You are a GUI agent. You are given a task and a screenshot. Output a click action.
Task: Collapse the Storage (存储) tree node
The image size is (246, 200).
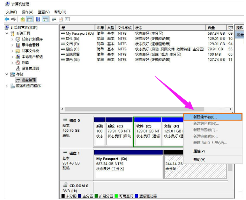(x=7, y=74)
